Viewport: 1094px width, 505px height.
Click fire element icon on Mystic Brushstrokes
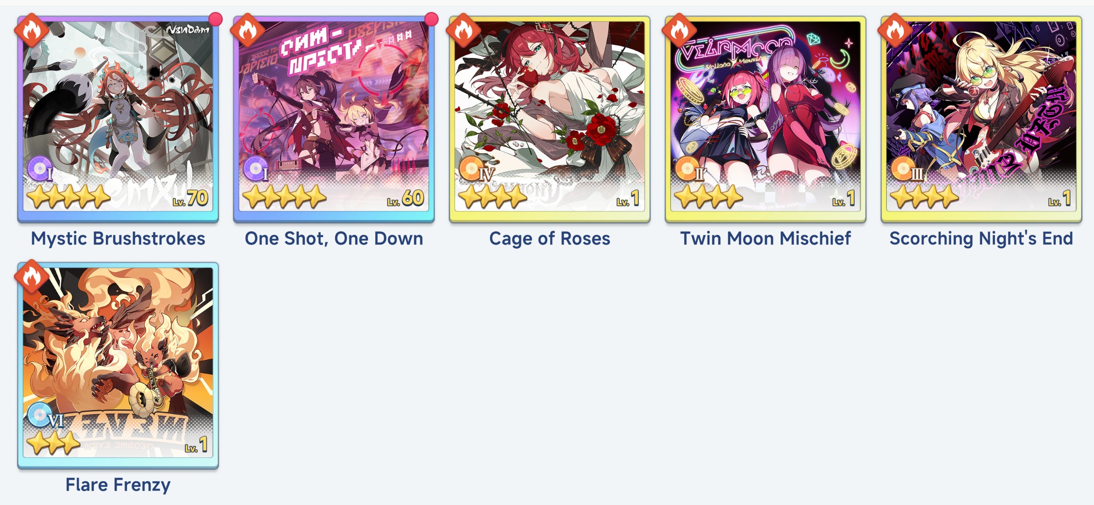click(31, 30)
